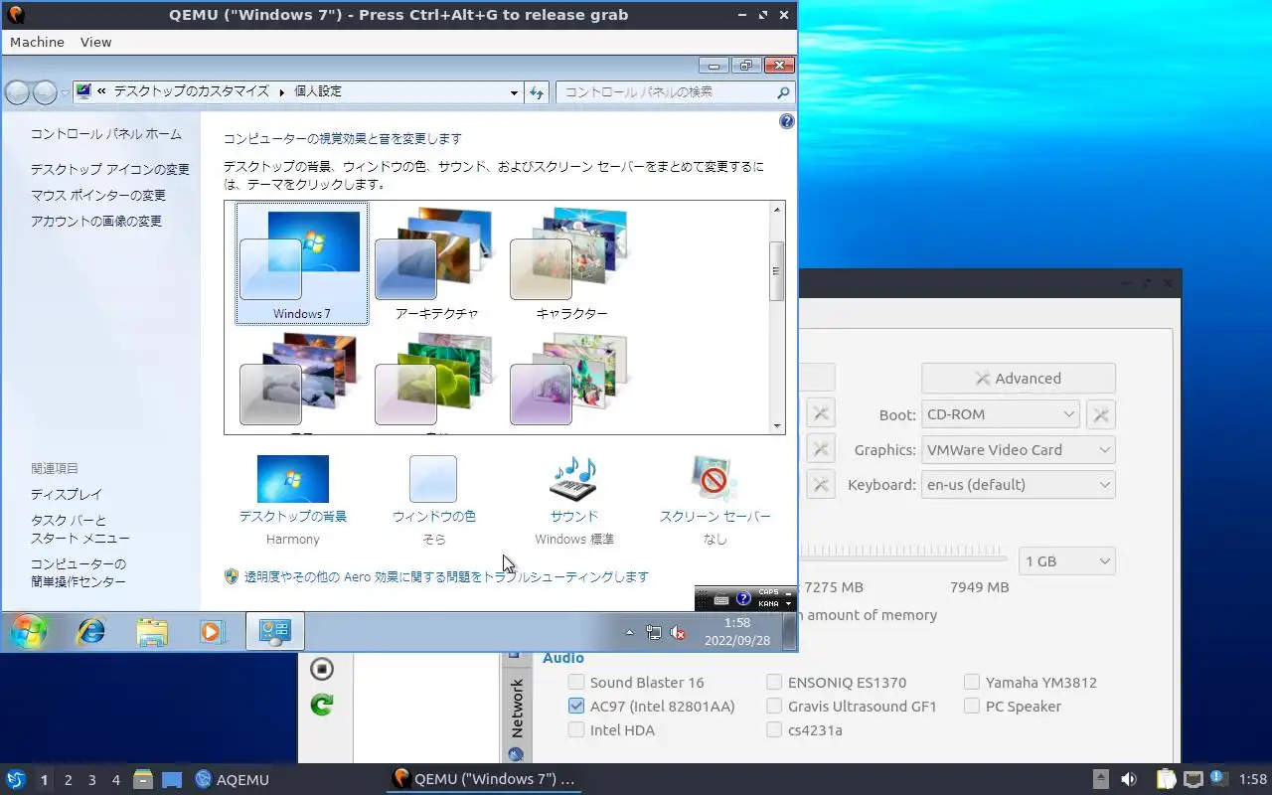Open Windows Explorer folder icon in taskbar
Image resolution: width=1272 pixels, height=795 pixels.
pyautogui.click(x=152, y=631)
